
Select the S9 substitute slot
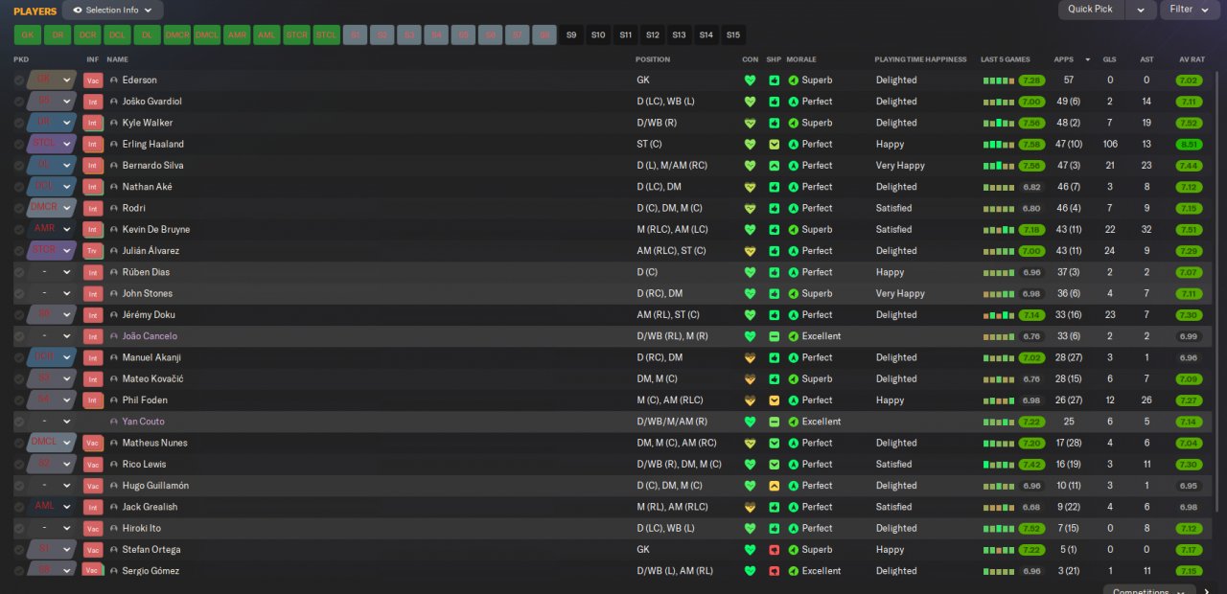(572, 35)
